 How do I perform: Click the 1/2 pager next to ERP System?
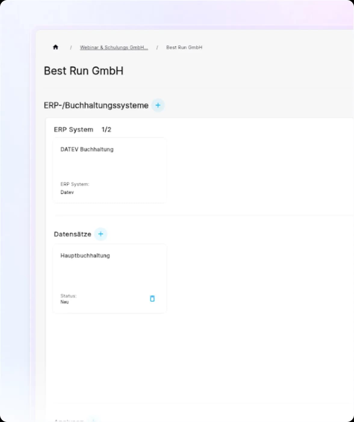(106, 129)
